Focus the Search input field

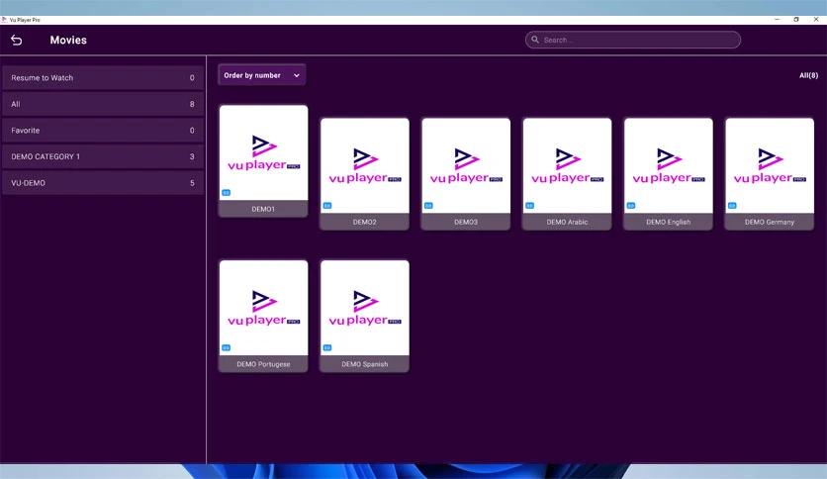[x=632, y=40]
